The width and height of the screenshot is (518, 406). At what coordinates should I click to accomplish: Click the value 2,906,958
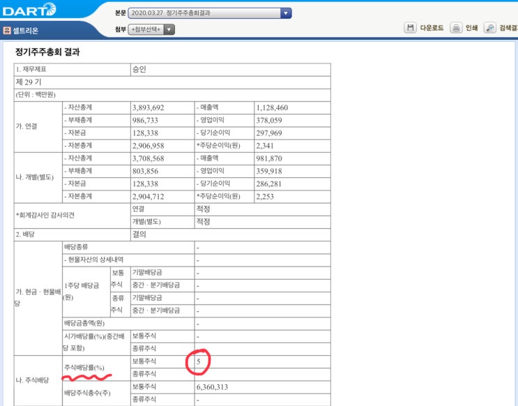coord(148,146)
